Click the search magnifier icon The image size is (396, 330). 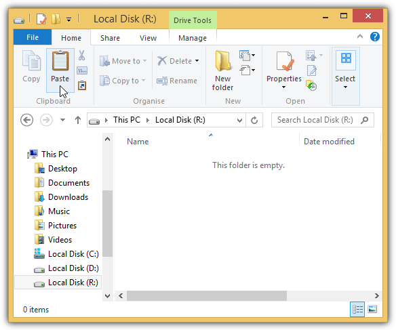[x=364, y=120]
